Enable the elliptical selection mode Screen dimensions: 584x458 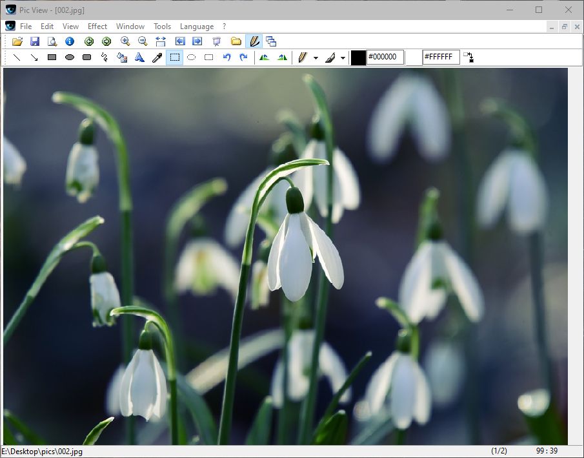pos(191,57)
